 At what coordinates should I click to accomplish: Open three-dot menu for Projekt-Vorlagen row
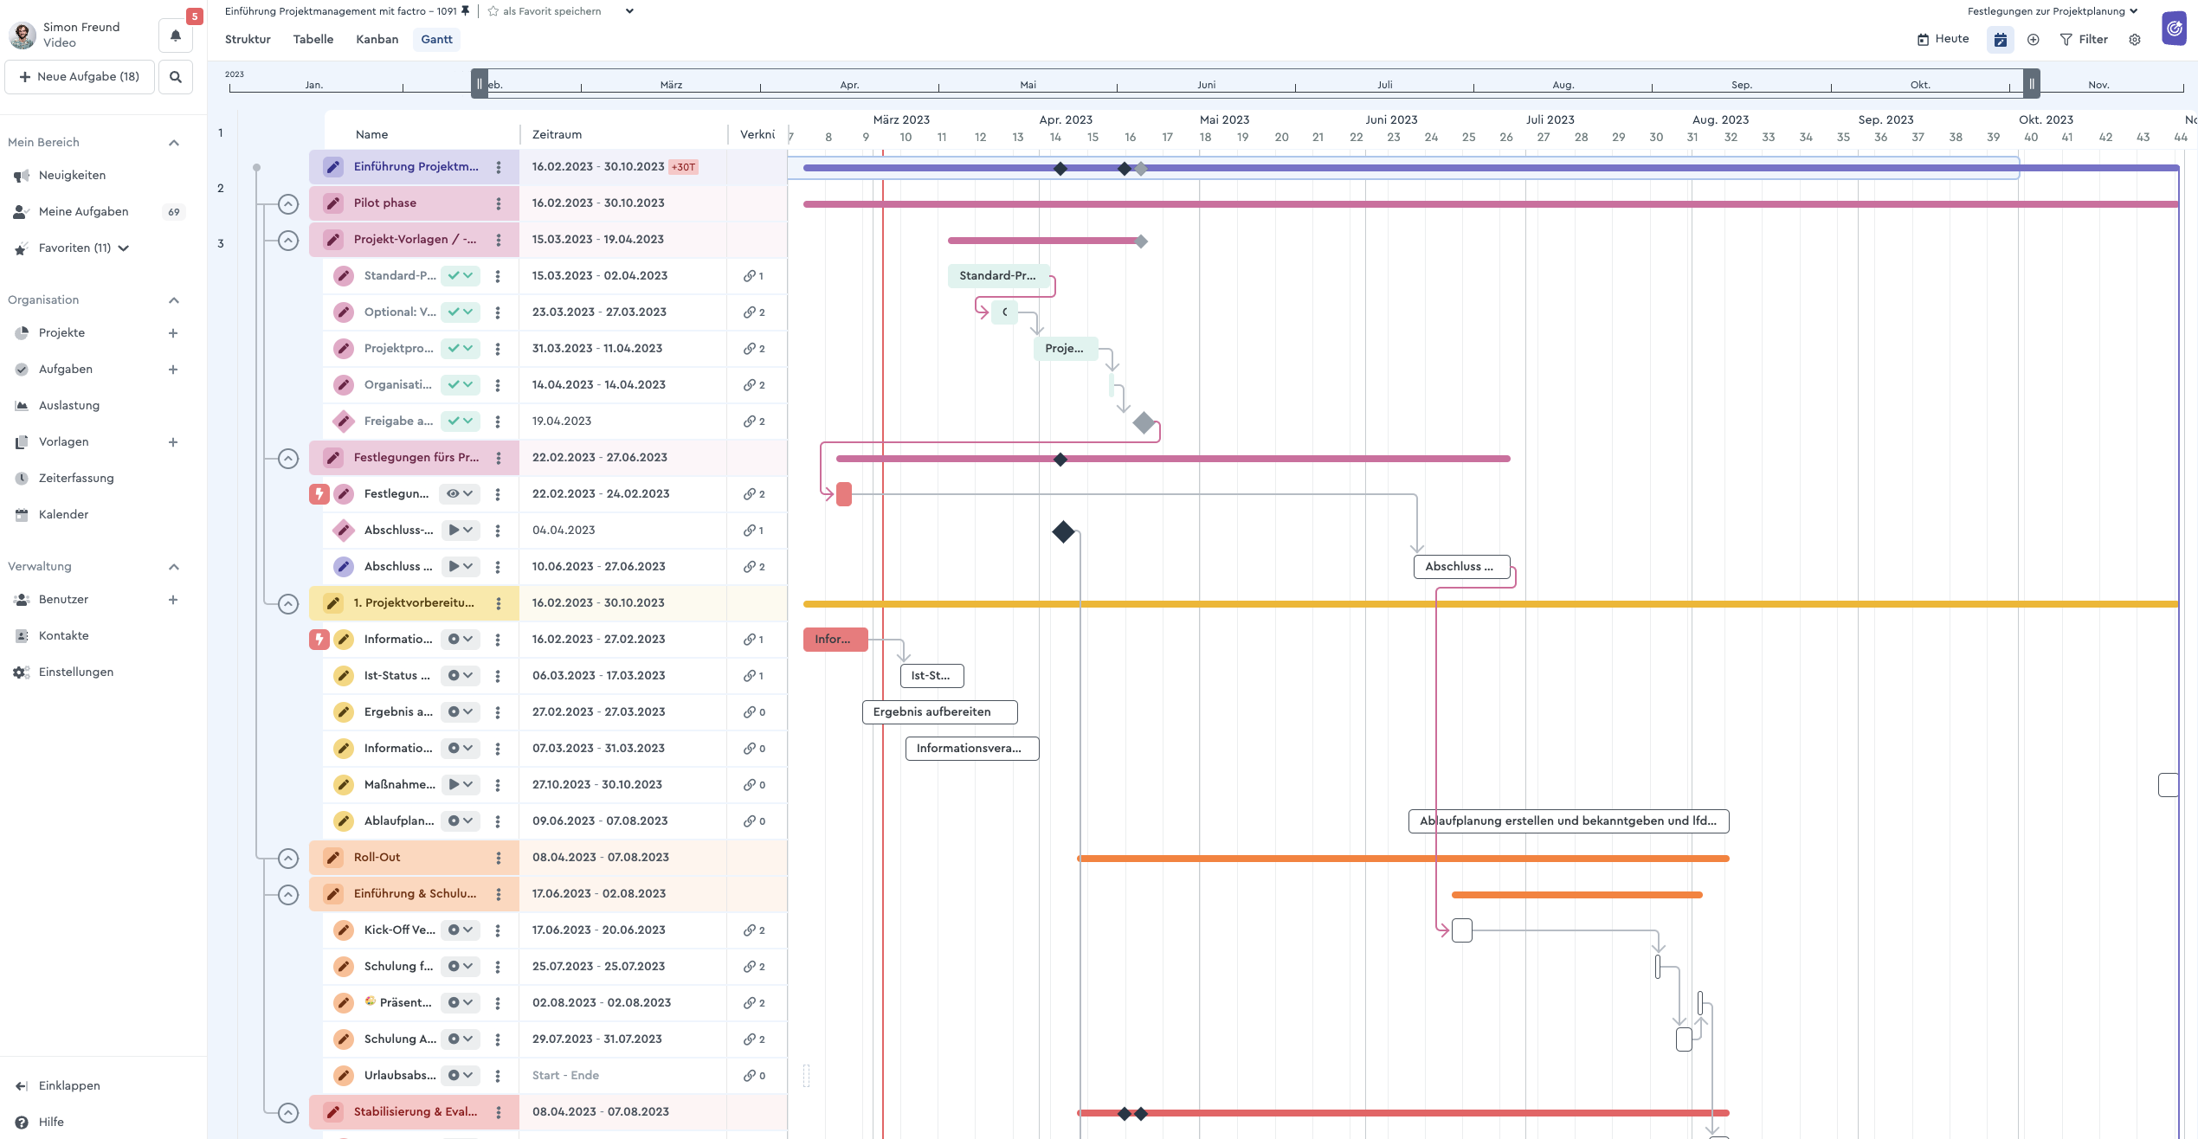point(499,240)
